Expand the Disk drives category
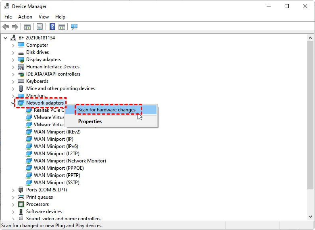 point(13,53)
